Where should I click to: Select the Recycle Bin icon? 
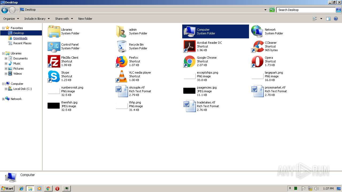(x=122, y=46)
